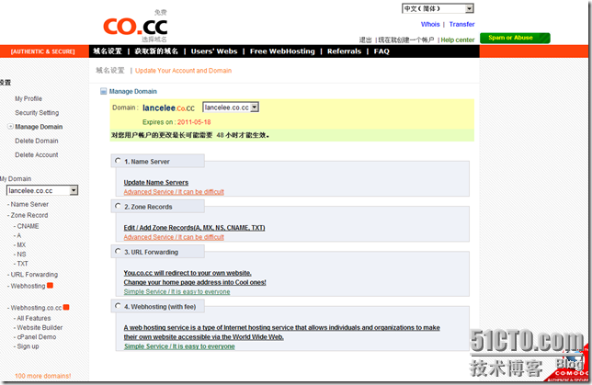Select the 4. Webhosting (with fee) radio
Viewport: 592px width, 385px height.
tap(118, 306)
